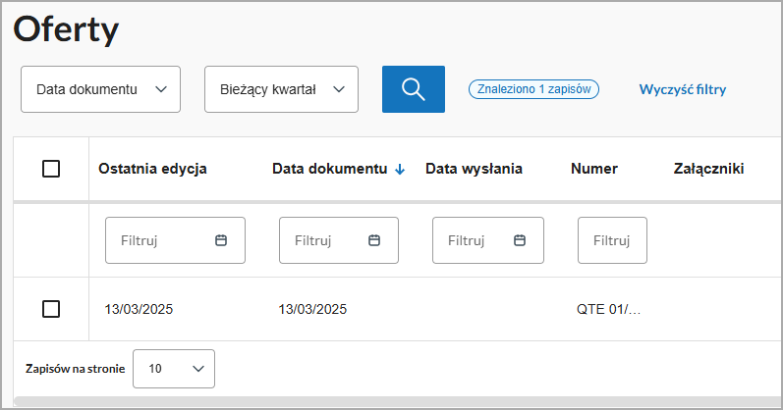Sort by Numer column header

click(x=594, y=169)
